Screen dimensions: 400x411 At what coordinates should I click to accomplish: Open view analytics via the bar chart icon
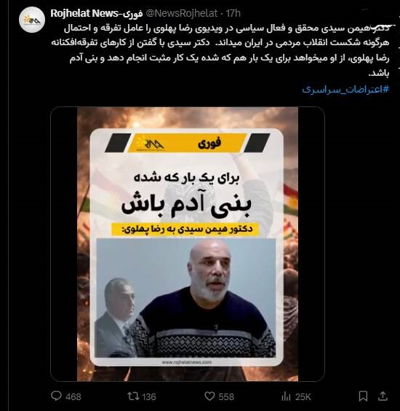(287, 396)
